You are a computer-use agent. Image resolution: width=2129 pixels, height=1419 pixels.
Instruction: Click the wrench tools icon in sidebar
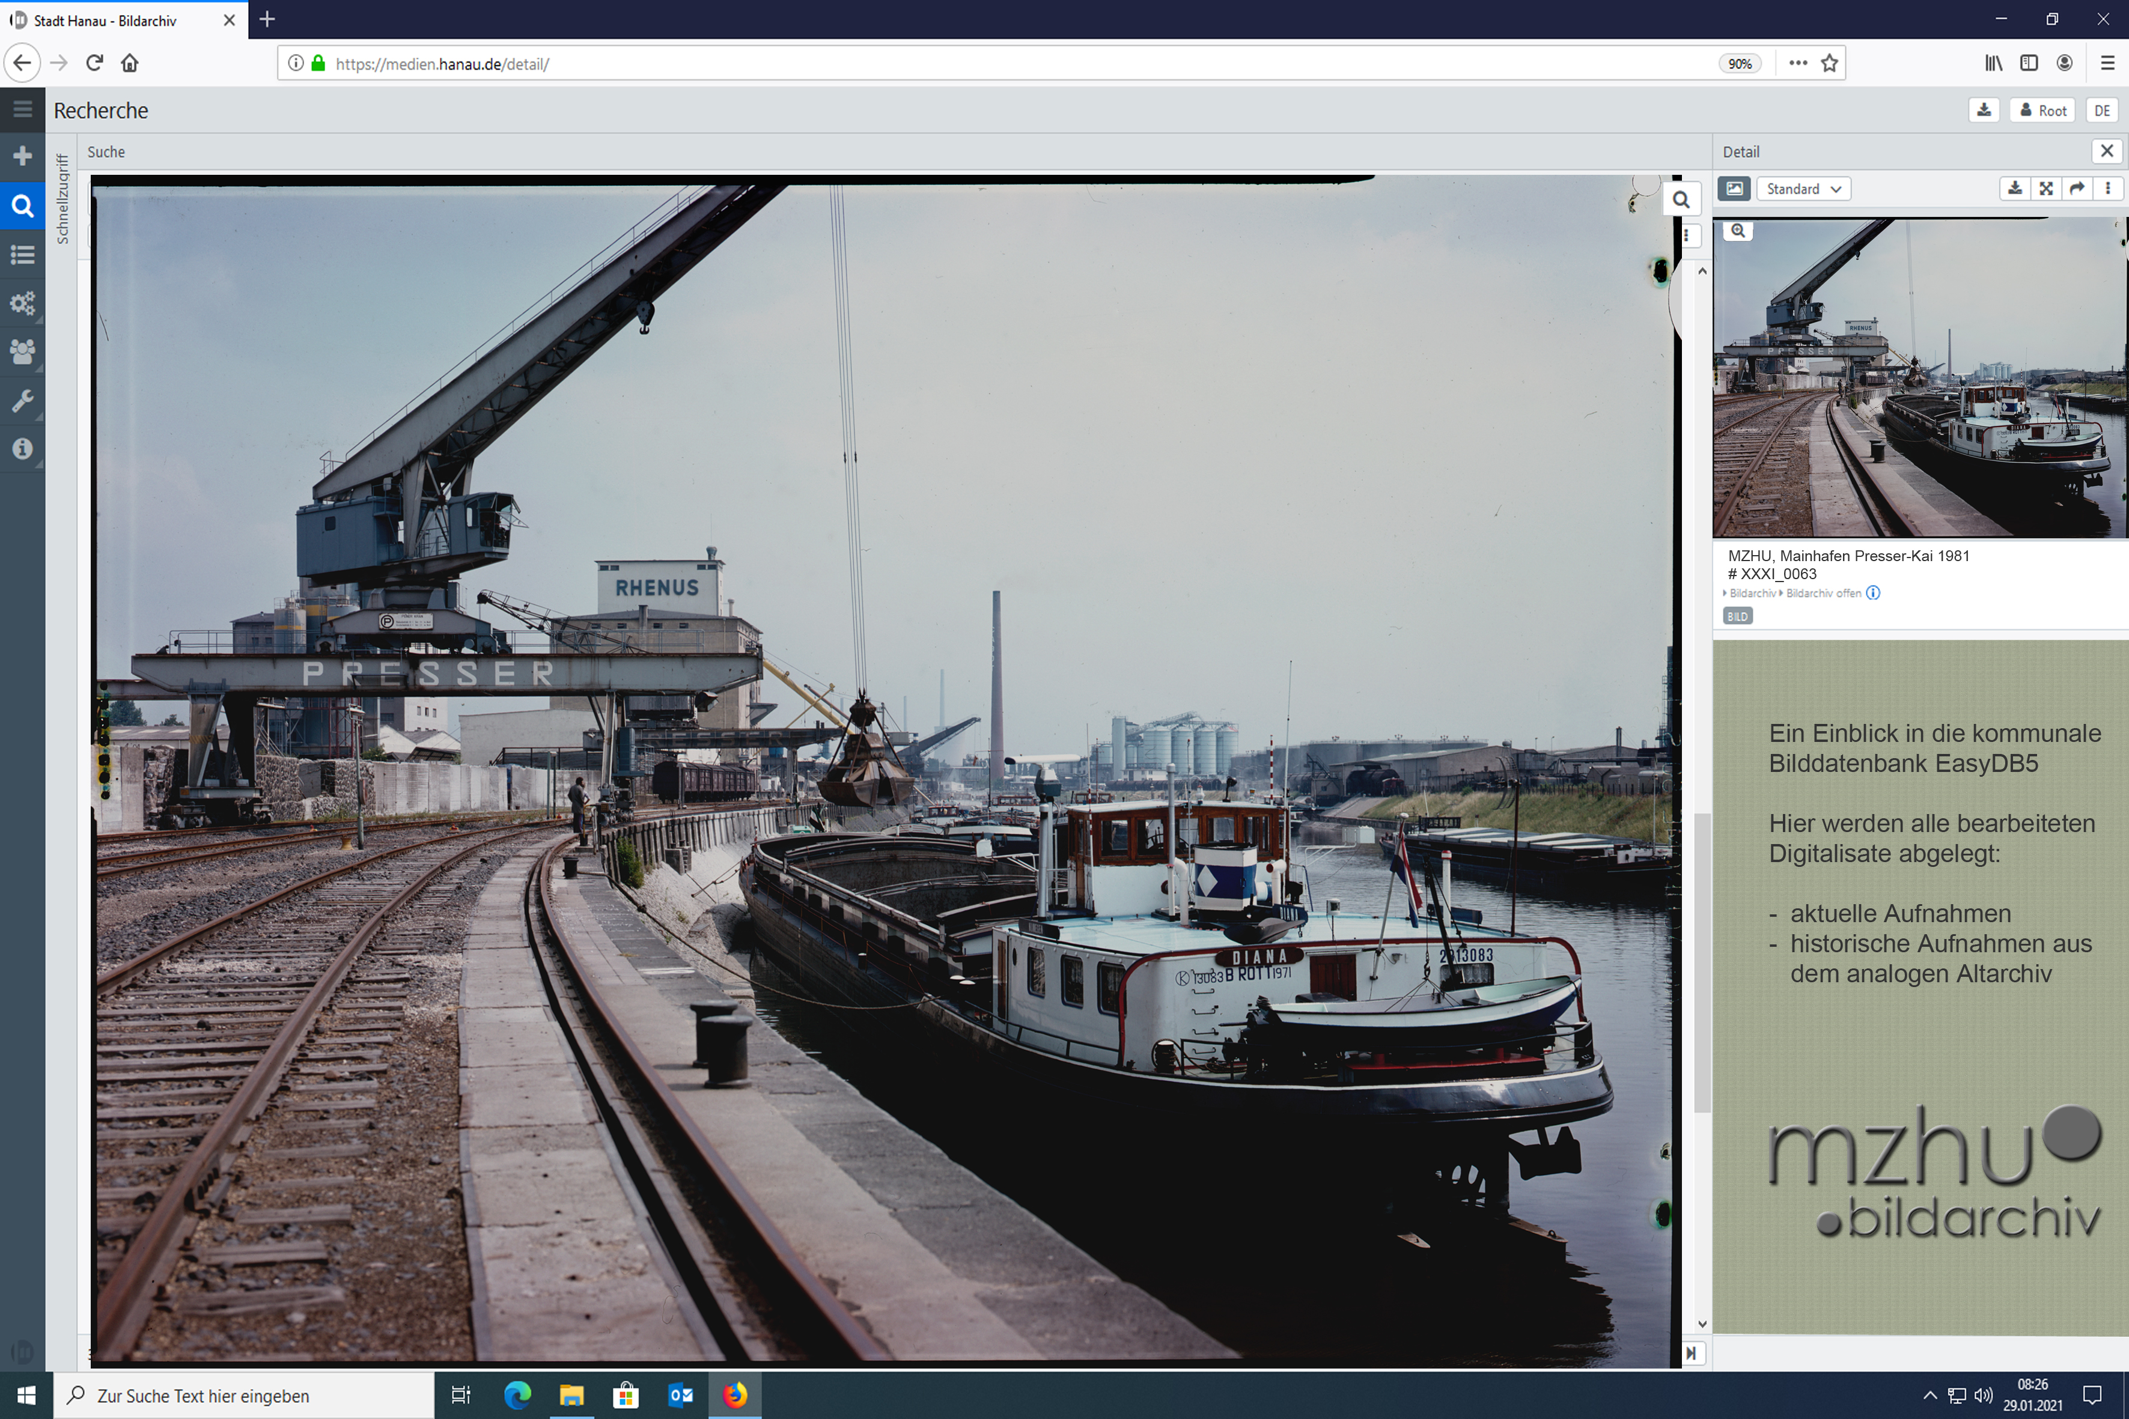[23, 400]
